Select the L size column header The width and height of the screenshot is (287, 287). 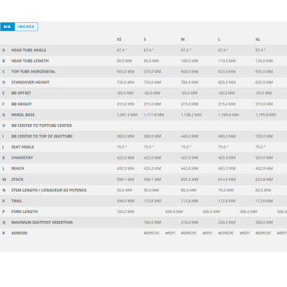[219, 39]
